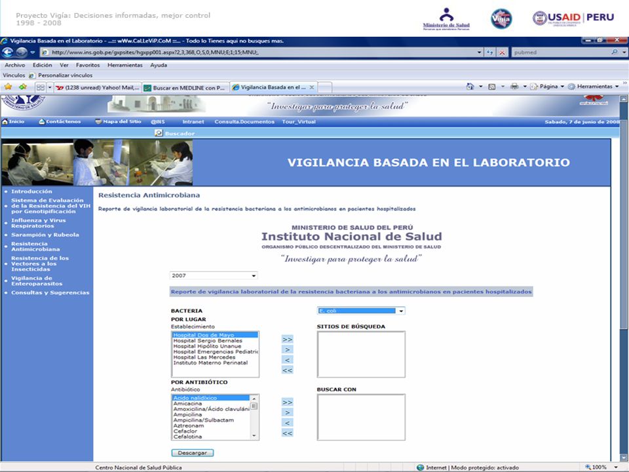Open the Ver menu

pyautogui.click(x=64, y=65)
